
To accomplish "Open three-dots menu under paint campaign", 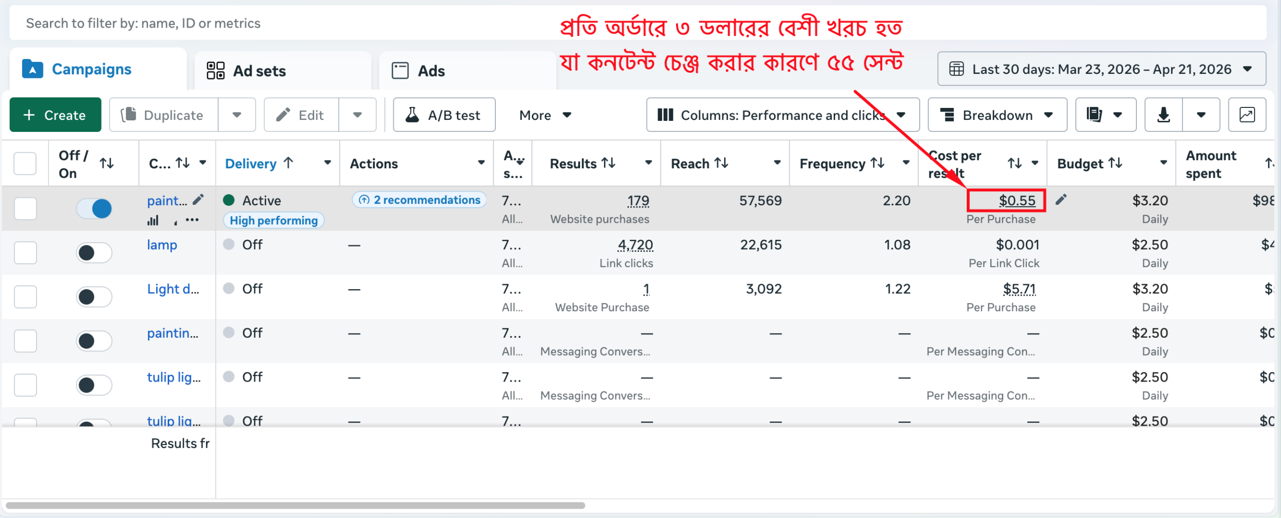I will [192, 220].
